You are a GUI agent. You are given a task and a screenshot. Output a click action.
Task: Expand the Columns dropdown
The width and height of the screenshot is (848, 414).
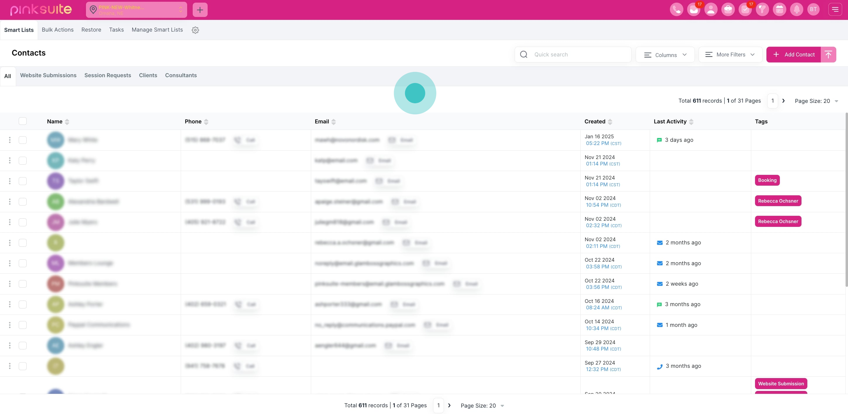665,55
